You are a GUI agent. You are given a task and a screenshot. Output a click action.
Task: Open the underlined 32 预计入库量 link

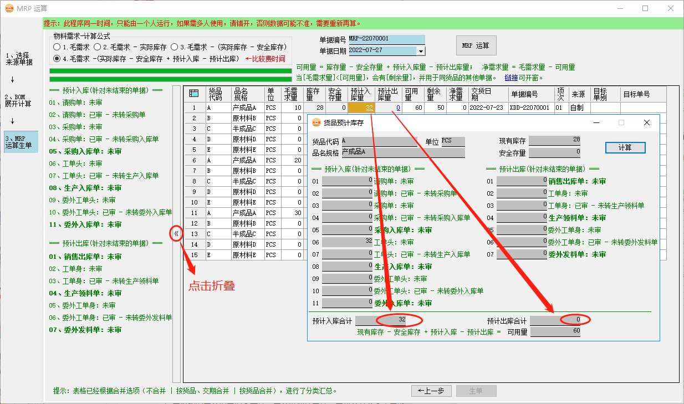pos(368,108)
